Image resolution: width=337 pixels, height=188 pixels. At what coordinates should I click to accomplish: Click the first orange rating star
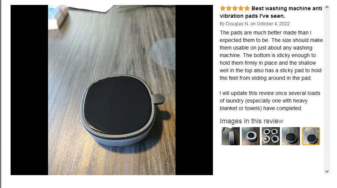(x=223, y=8)
